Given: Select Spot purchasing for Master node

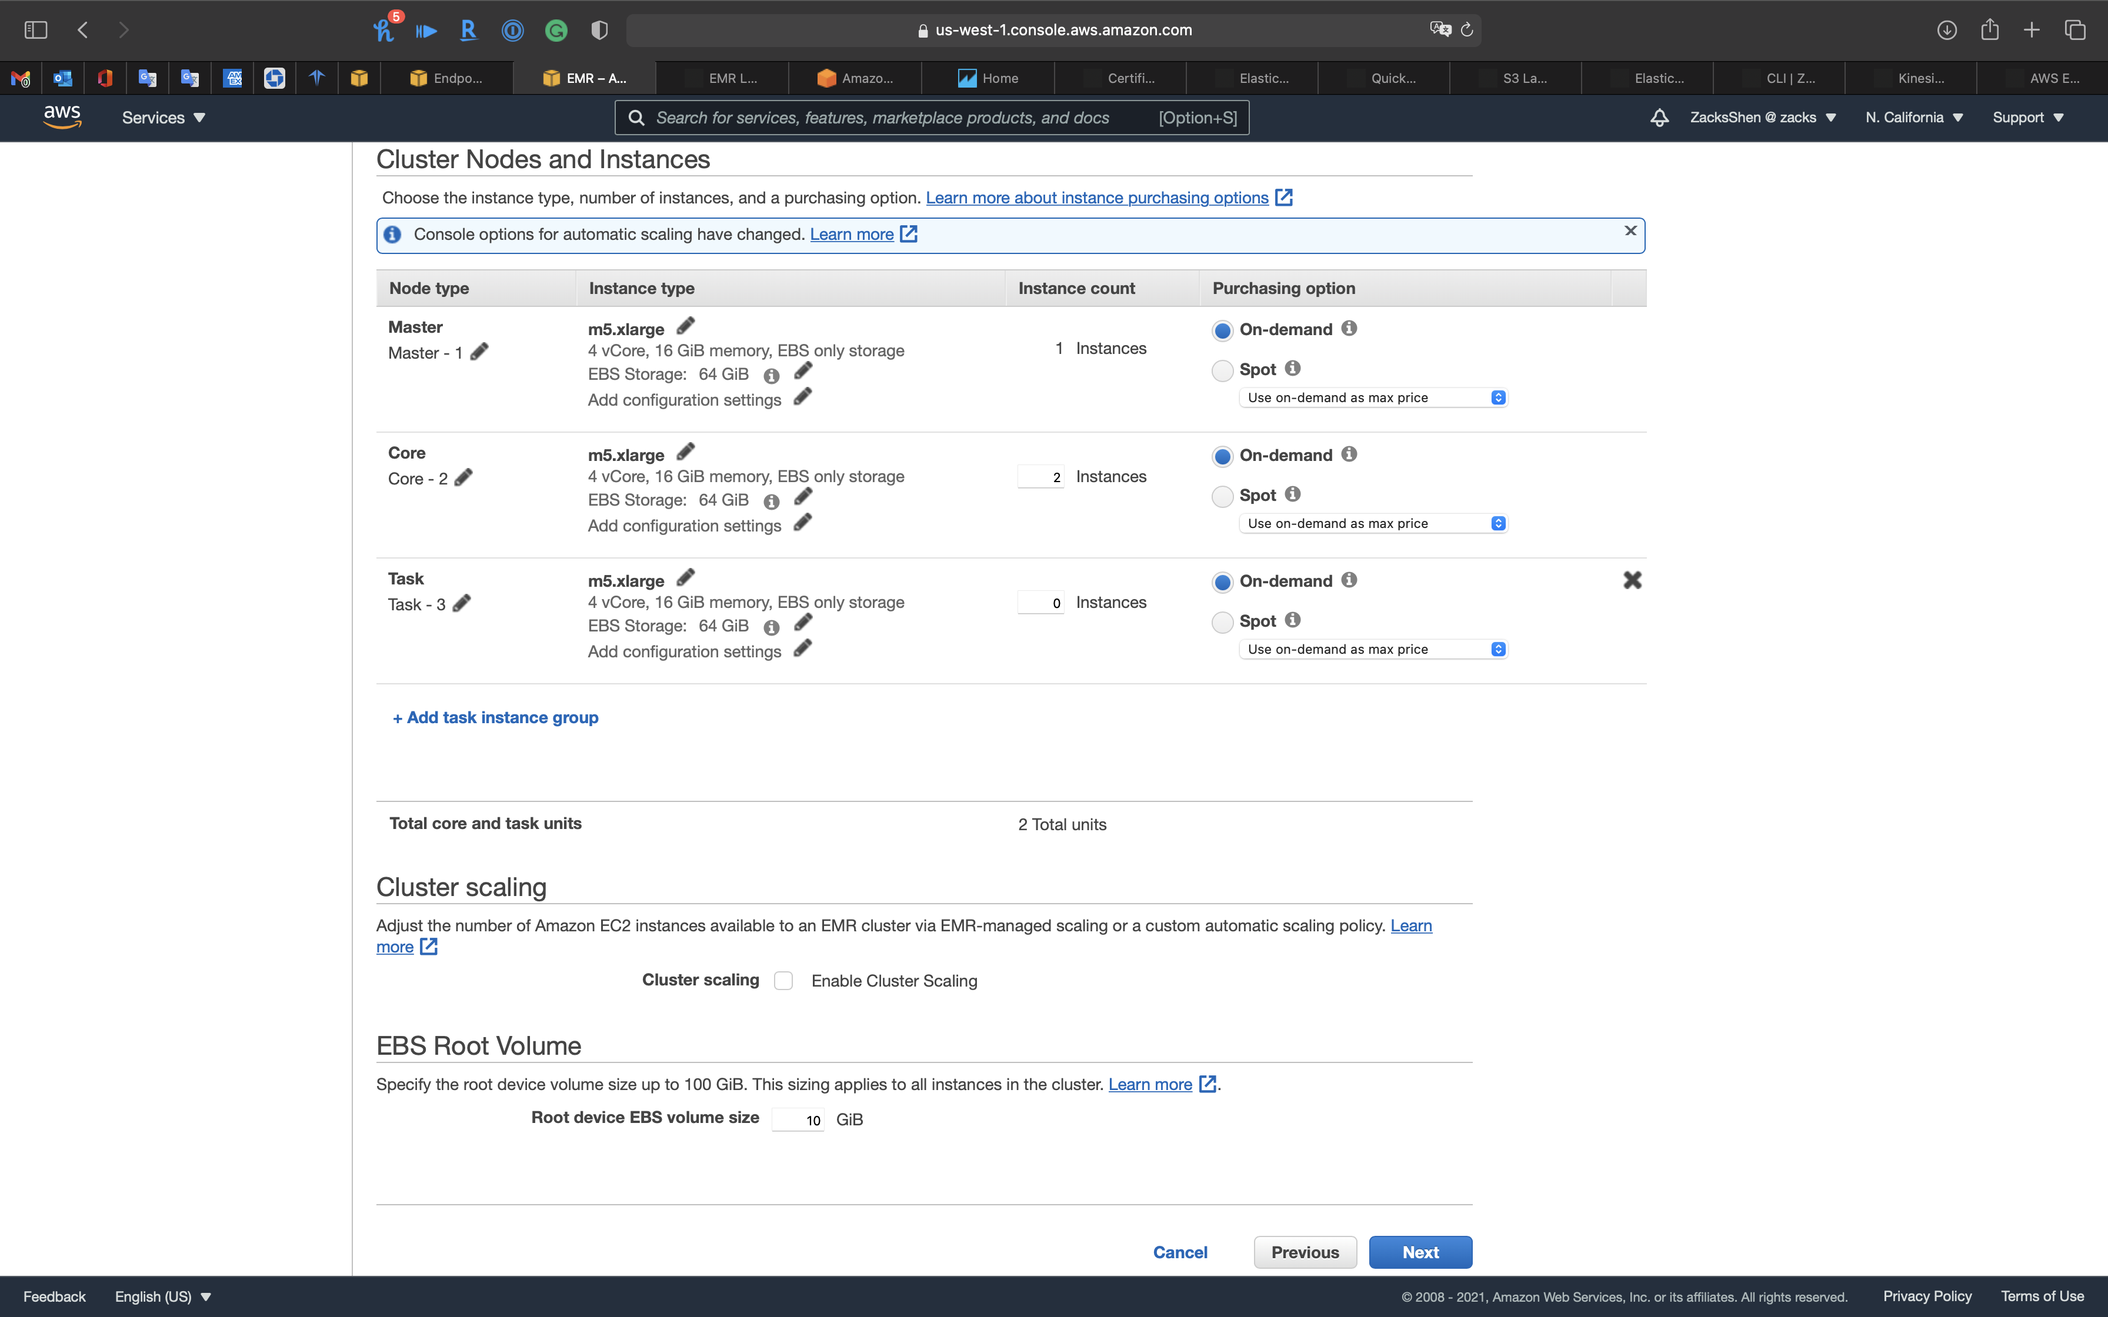Looking at the screenshot, I should click(x=1222, y=370).
